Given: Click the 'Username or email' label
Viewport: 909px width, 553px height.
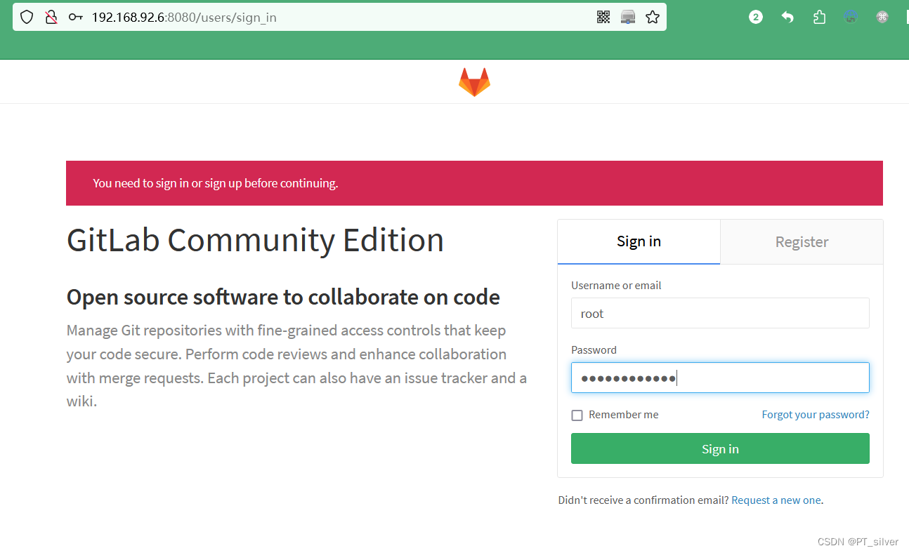Looking at the screenshot, I should pyautogui.click(x=616, y=286).
